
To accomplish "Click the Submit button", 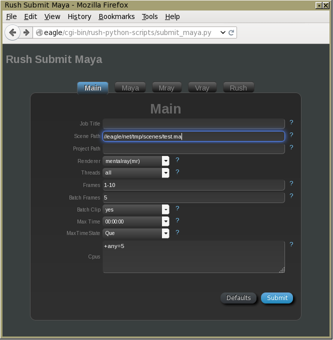I will click(277, 298).
